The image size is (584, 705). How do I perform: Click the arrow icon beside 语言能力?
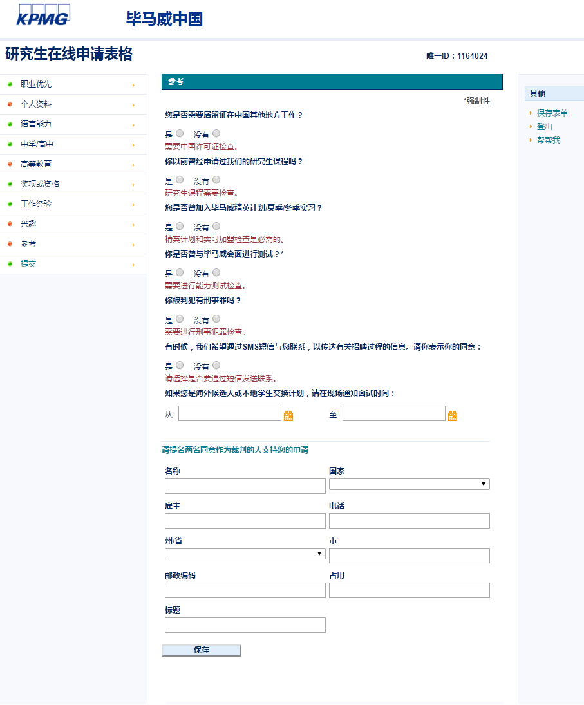pos(133,125)
